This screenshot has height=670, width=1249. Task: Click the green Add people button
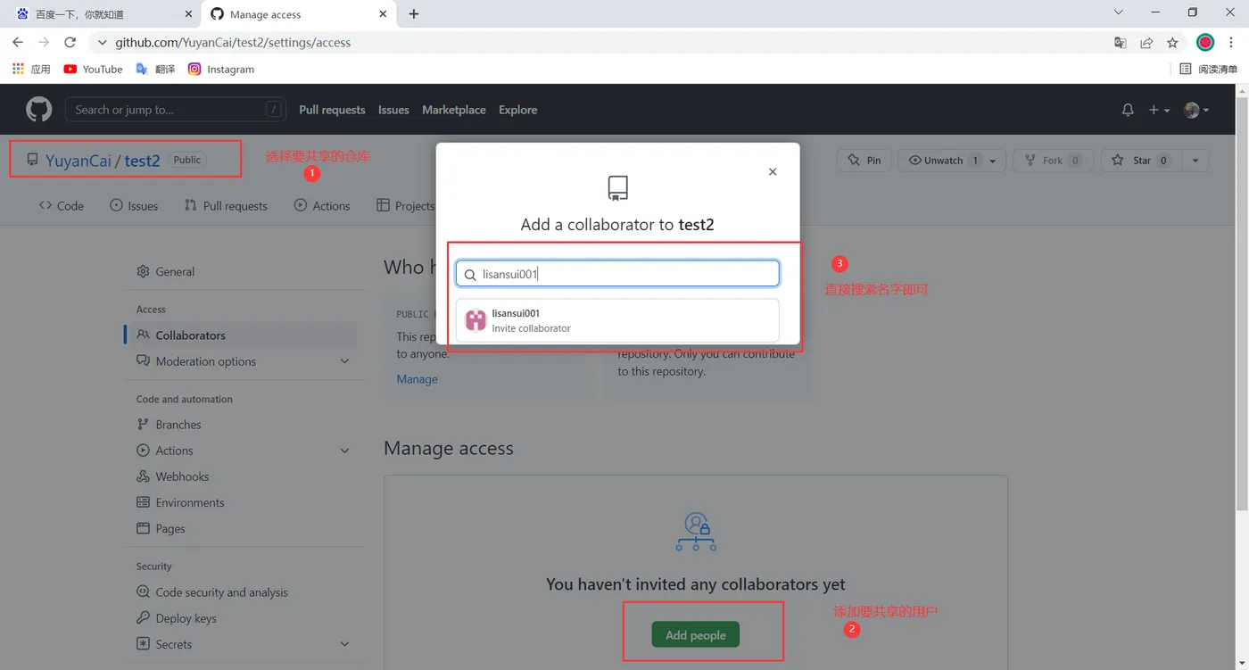[696, 635]
